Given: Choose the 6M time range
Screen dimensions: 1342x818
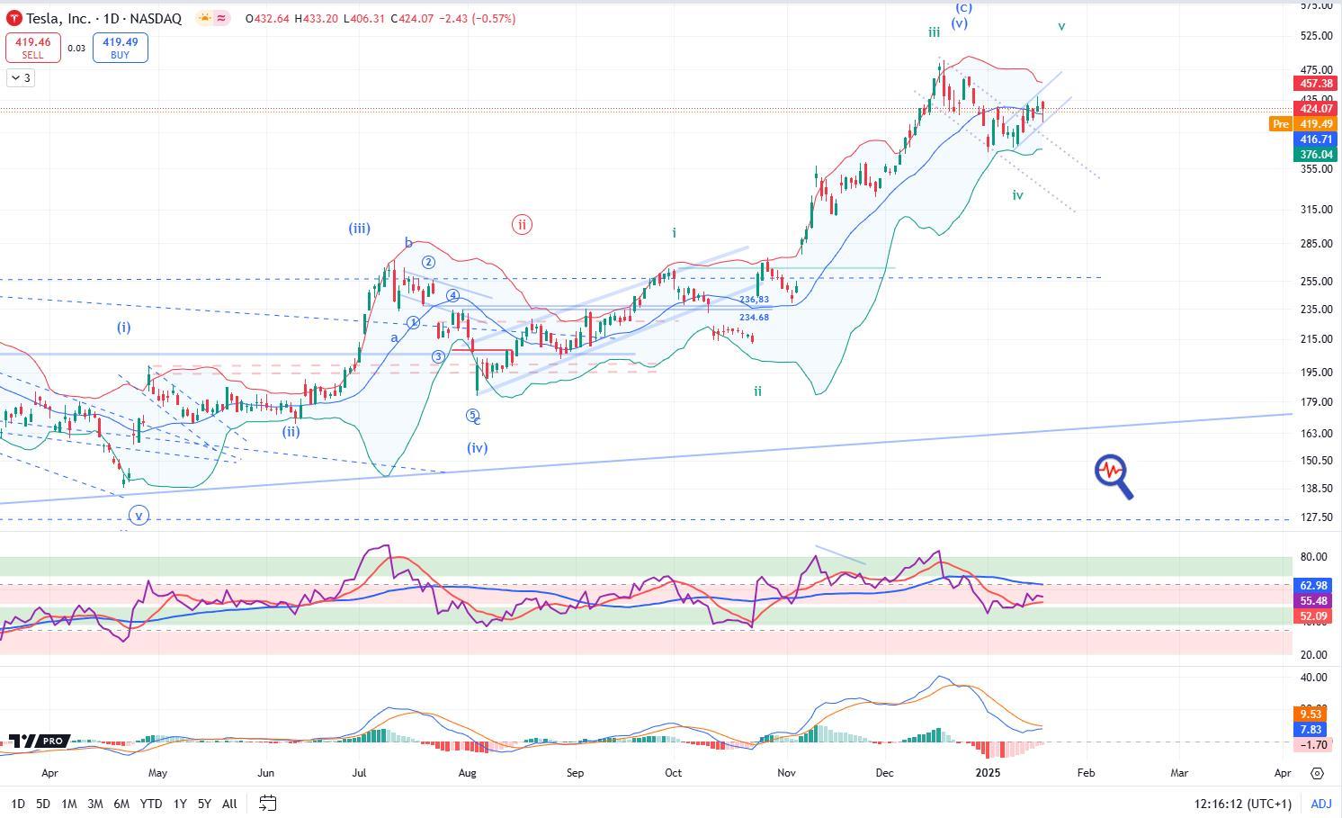Looking at the screenshot, I should tap(121, 804).
